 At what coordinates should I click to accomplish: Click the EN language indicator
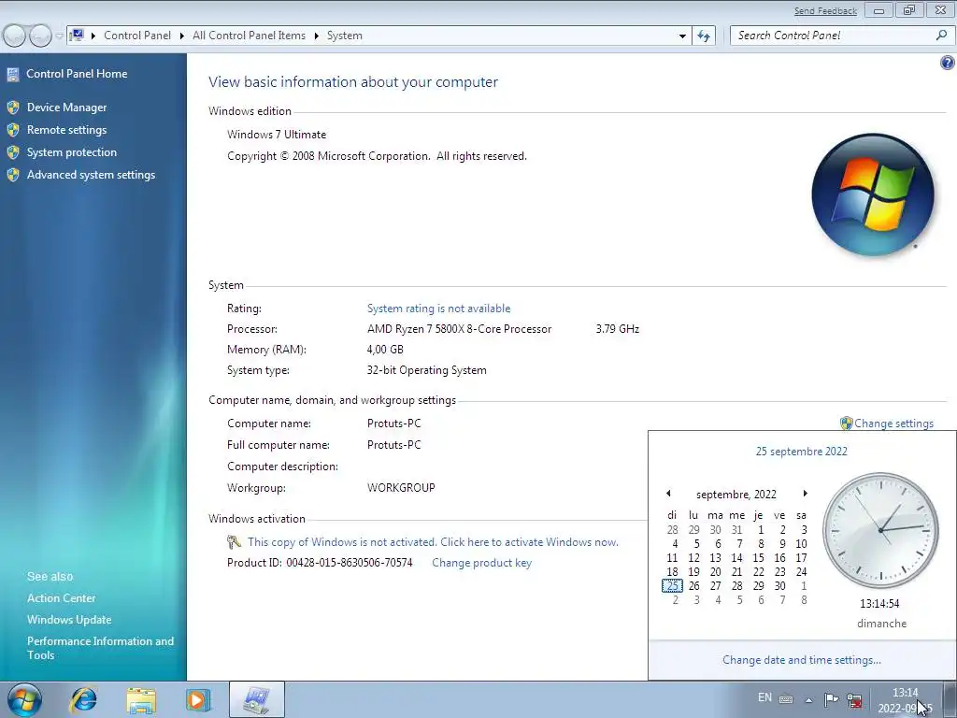click(x=764, y=697)
